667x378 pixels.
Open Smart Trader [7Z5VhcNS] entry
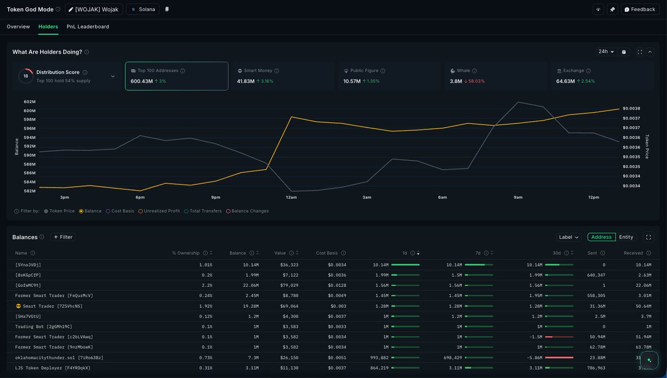tap(49, 306)
